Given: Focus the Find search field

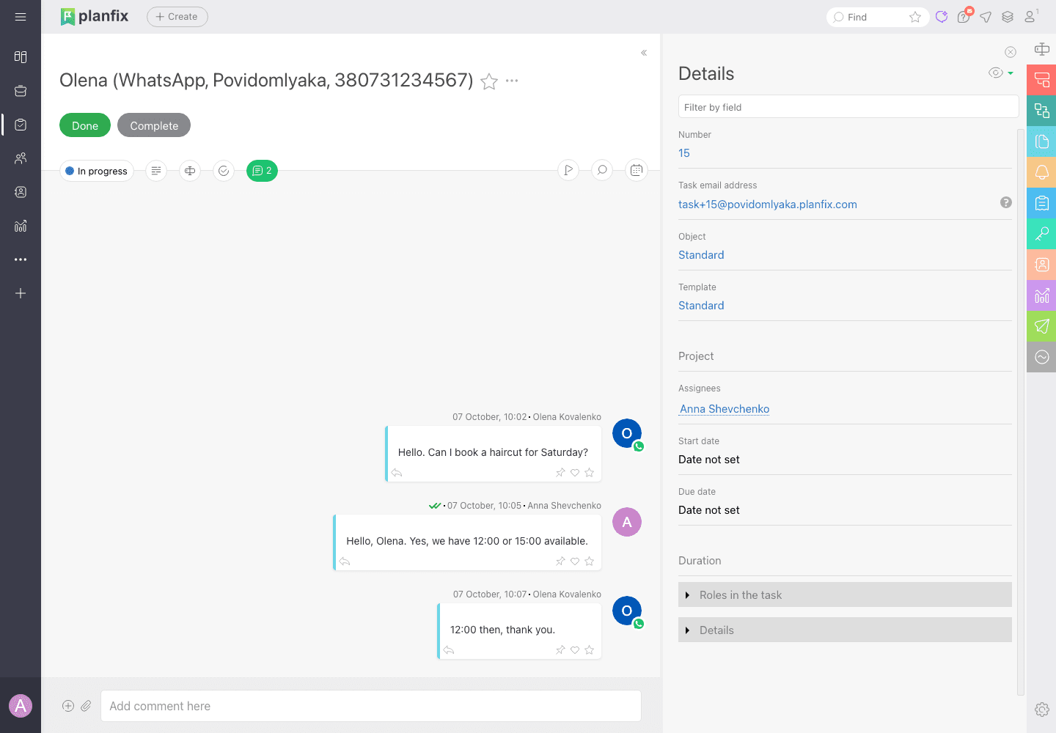Looking at the screenshot, I should point(876,17).
